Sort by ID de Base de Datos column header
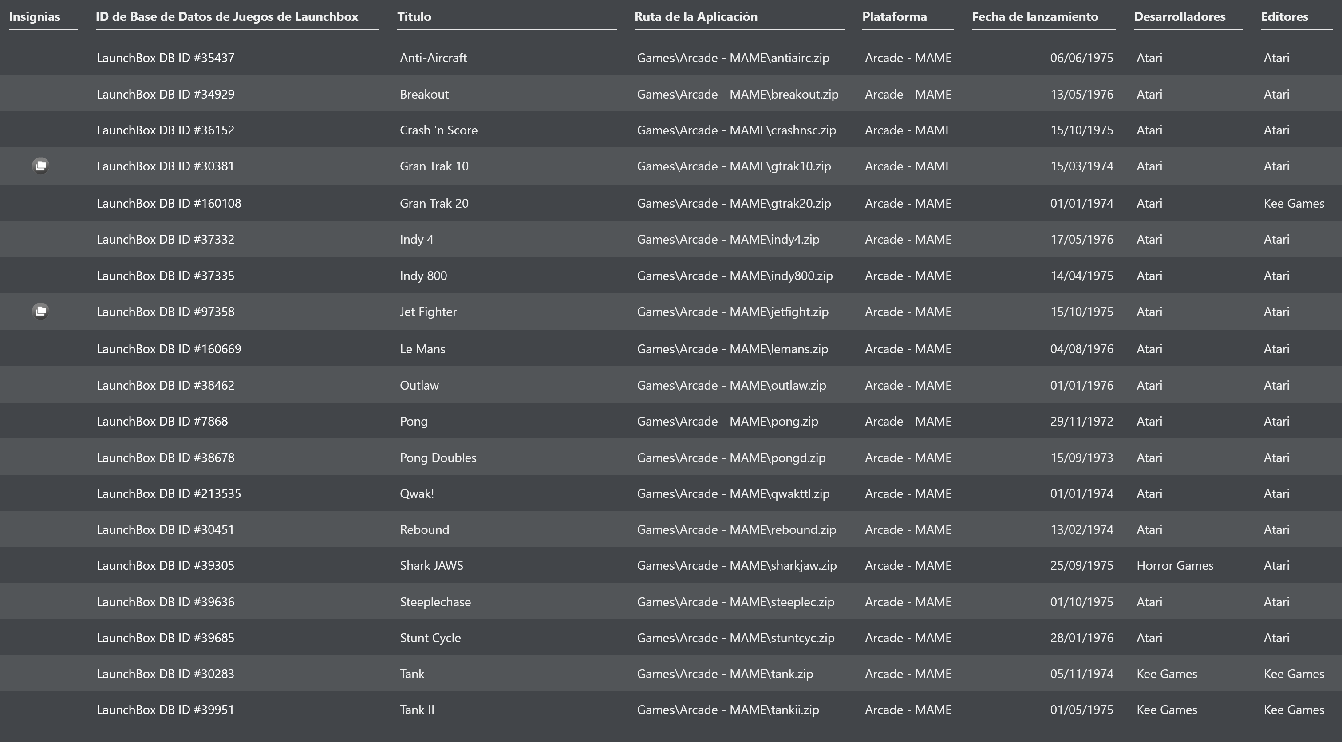 coord(227,17)
